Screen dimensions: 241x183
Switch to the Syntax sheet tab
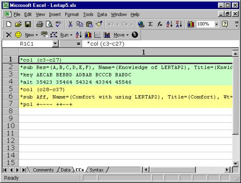point(97,170)
